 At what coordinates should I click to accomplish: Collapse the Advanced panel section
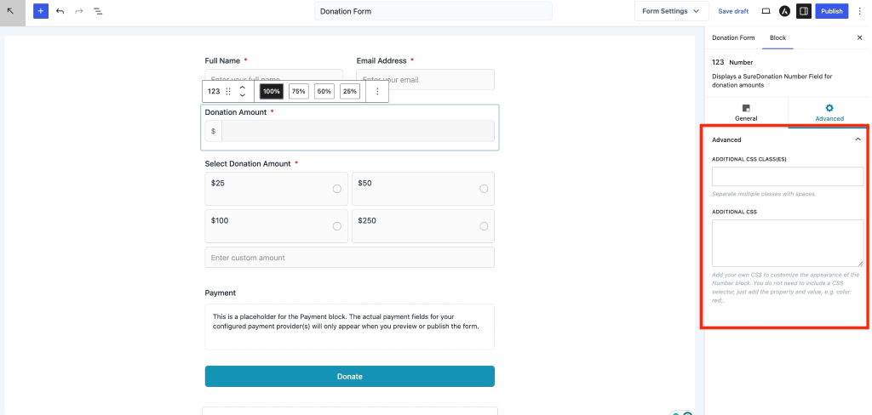(x=858, y=139)
